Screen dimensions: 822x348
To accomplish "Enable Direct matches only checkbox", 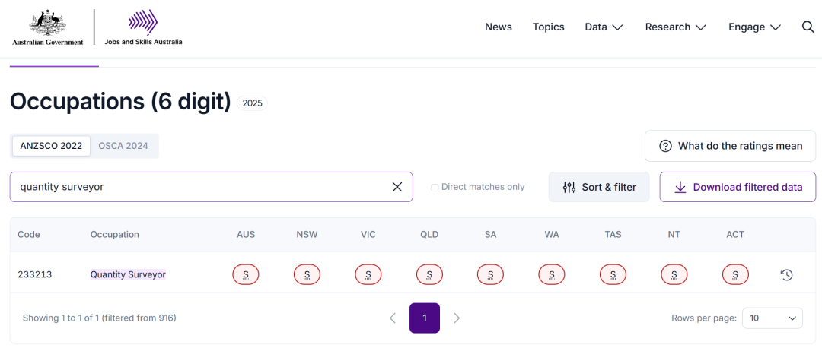I will (x=435, y=187).
